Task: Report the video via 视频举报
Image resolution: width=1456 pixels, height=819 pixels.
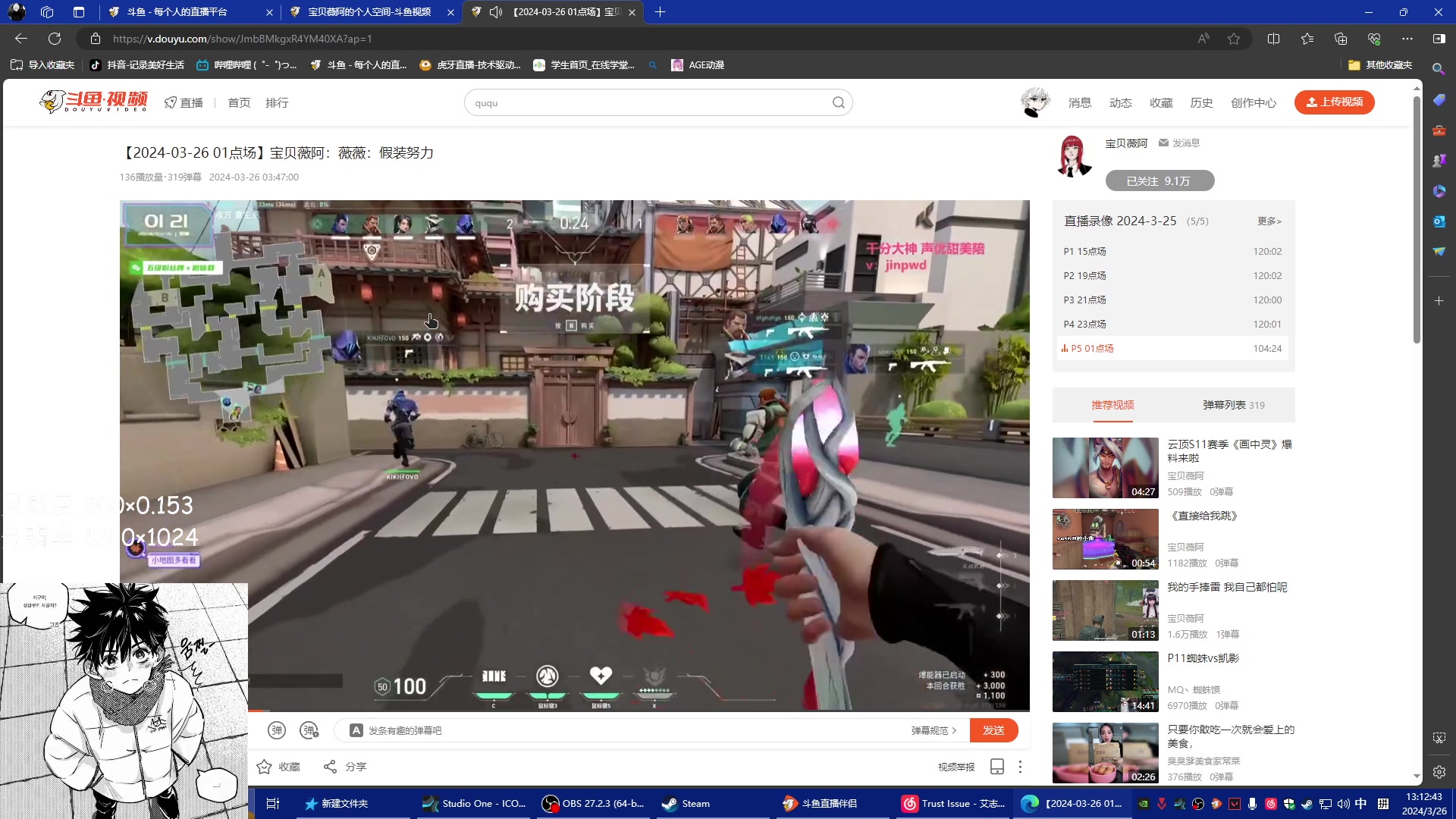Action: click(x=956, y=767)
